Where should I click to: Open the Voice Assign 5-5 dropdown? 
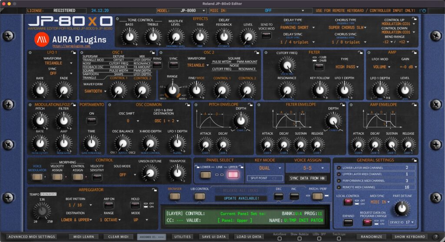308,168
